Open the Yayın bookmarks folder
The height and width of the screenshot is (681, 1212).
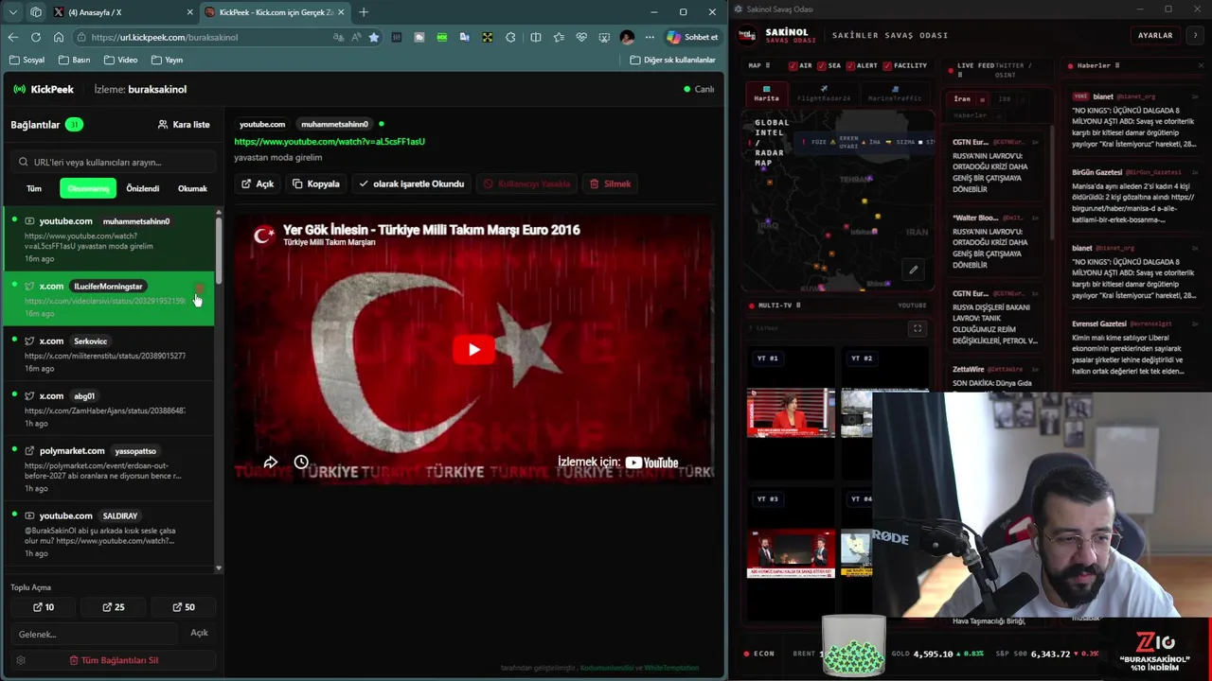coord(168,60)
